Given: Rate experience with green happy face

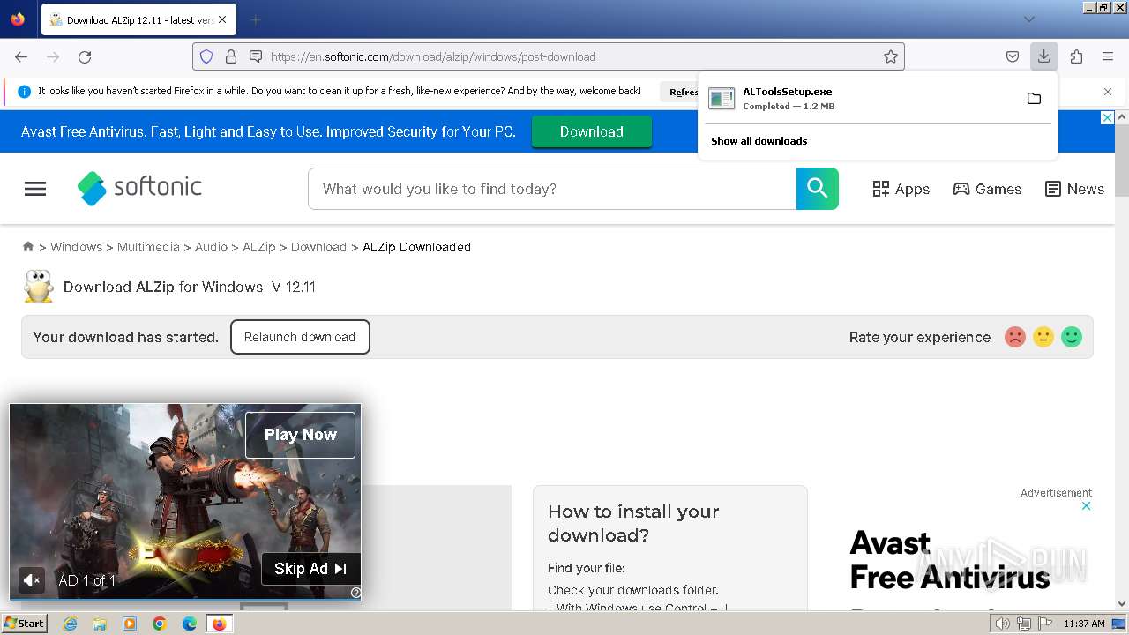Looking at the screenshot, I should tap(1072, 337).
